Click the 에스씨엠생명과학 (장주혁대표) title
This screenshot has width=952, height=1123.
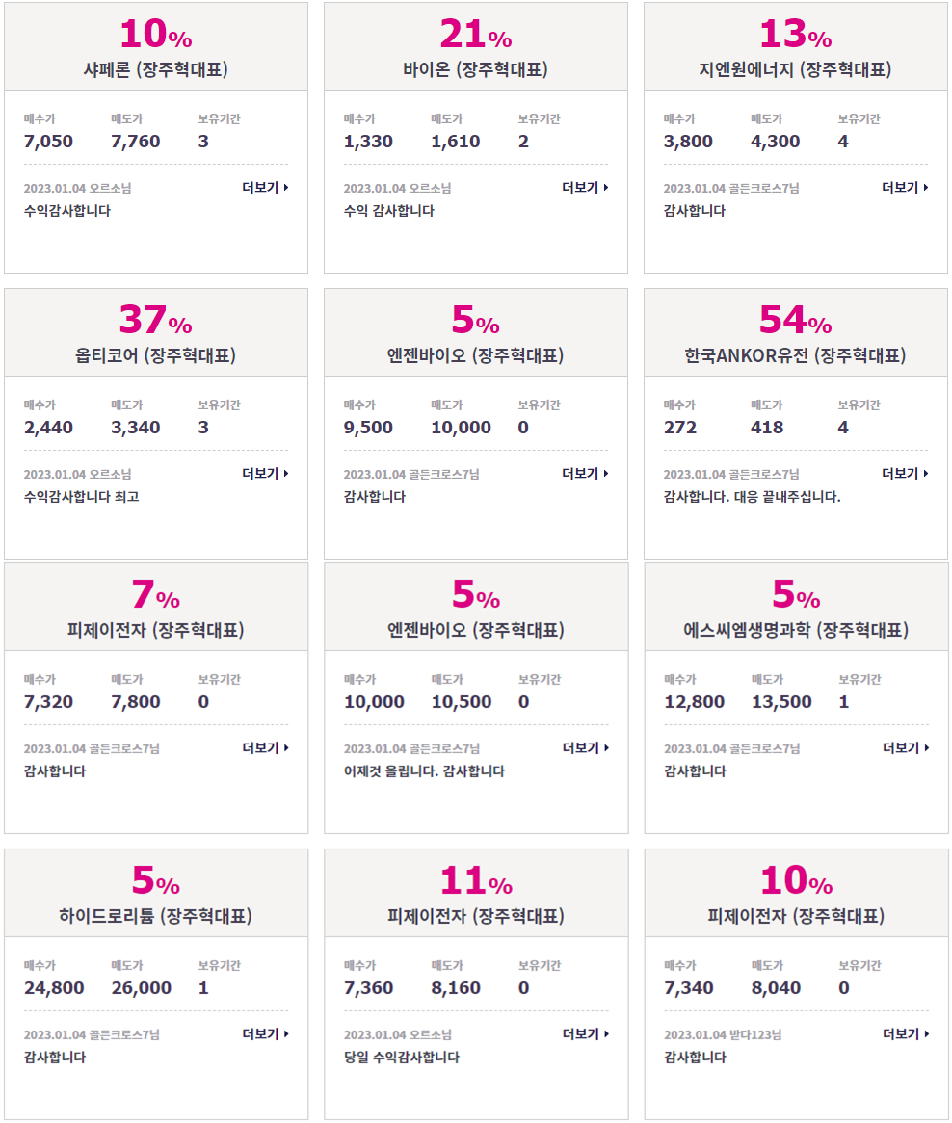pyautogui.click(x=796, y=630)
